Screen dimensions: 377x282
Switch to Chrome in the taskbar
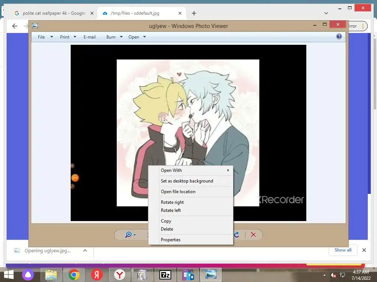coord(74,275)
